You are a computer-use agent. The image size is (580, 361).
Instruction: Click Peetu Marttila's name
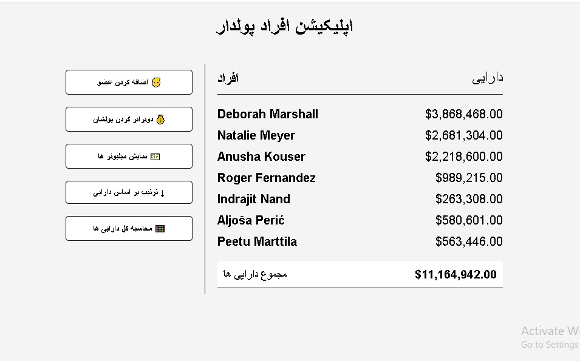[x=257, y=241]
